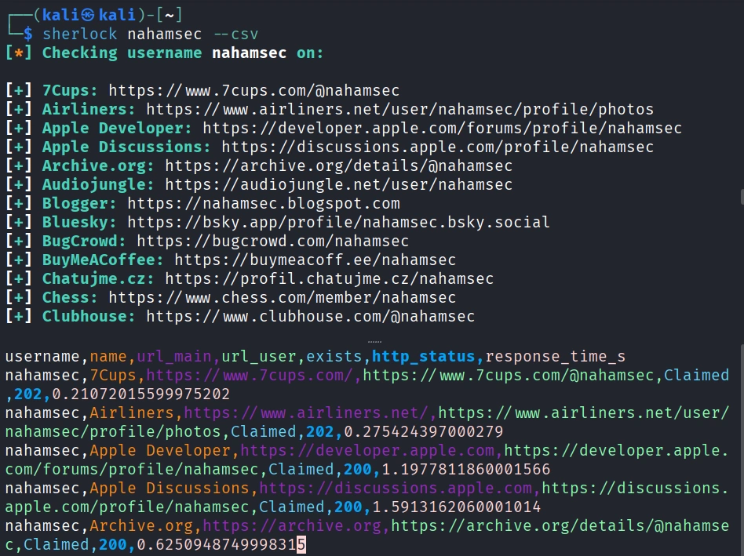Click the 'url_user' CSV header field

pos(259,357)
